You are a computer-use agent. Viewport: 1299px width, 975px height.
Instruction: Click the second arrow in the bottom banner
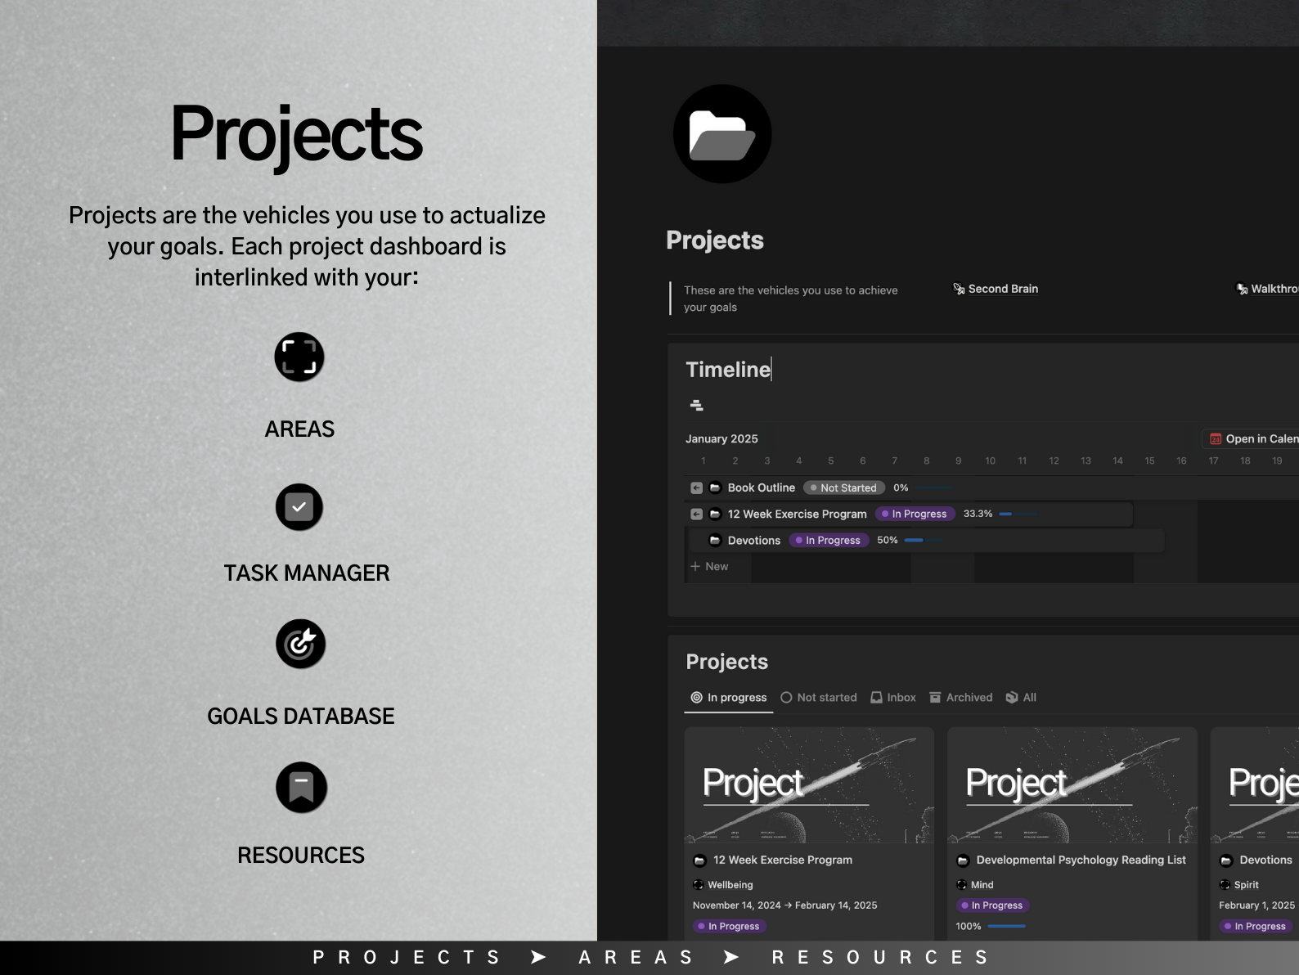click(731, 957)
